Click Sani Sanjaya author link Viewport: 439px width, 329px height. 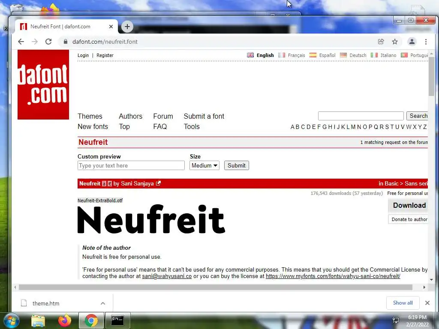137,183
